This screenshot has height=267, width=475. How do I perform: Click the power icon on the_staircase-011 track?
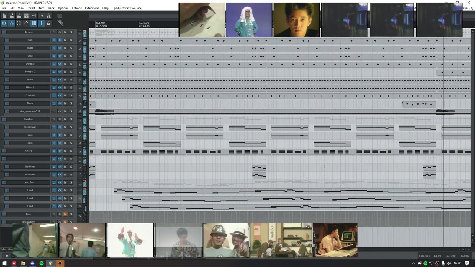tap(54, 111)
